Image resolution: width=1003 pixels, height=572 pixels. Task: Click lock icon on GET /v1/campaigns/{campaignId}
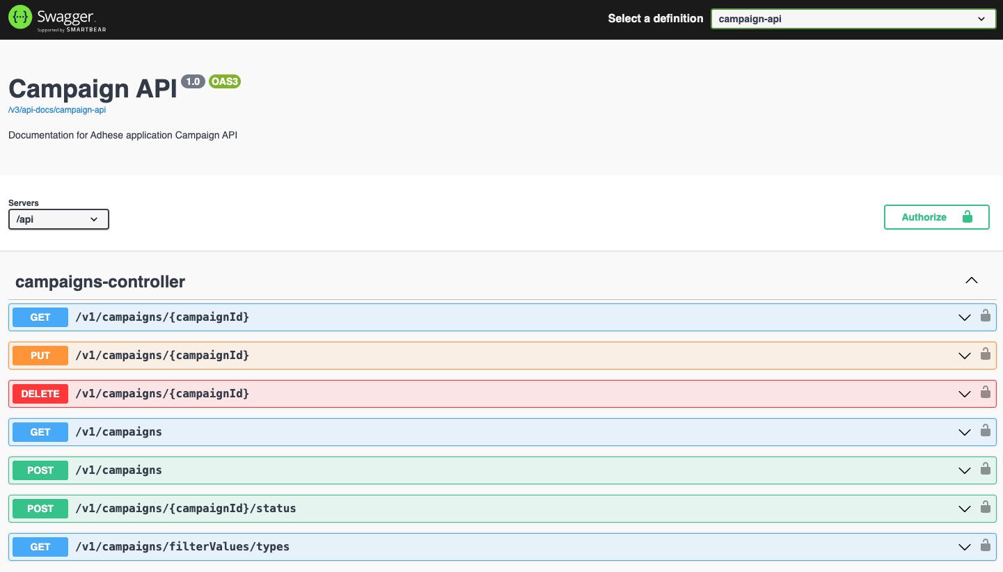pos(985,316)
